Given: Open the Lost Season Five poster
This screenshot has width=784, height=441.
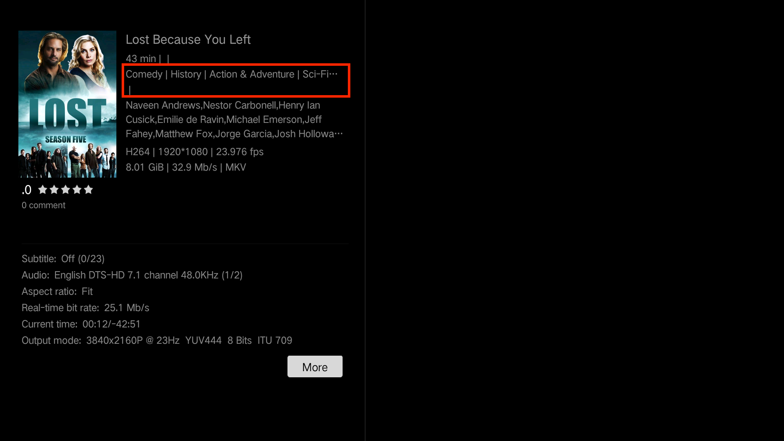Looking at the screenshot, I should (67, 104).
